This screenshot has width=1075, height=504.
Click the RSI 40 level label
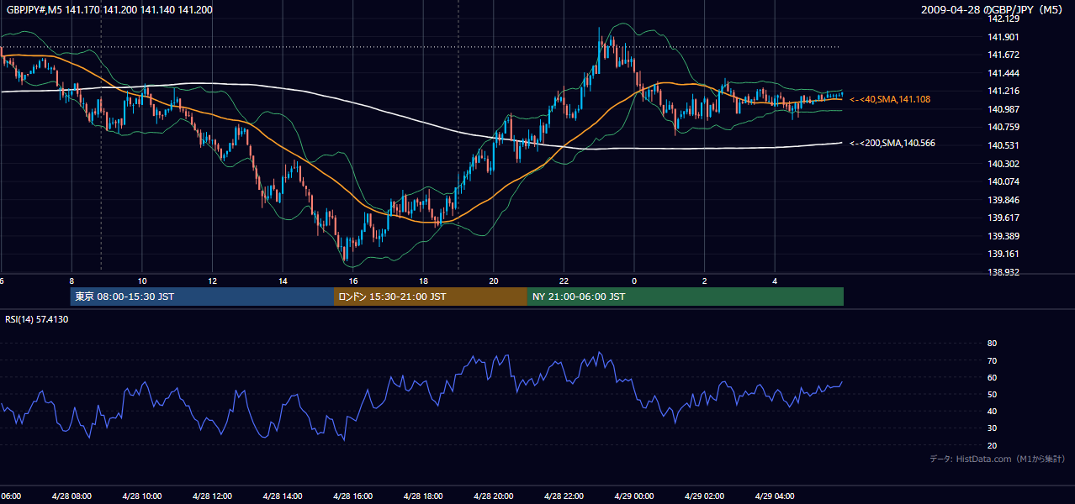992,411
